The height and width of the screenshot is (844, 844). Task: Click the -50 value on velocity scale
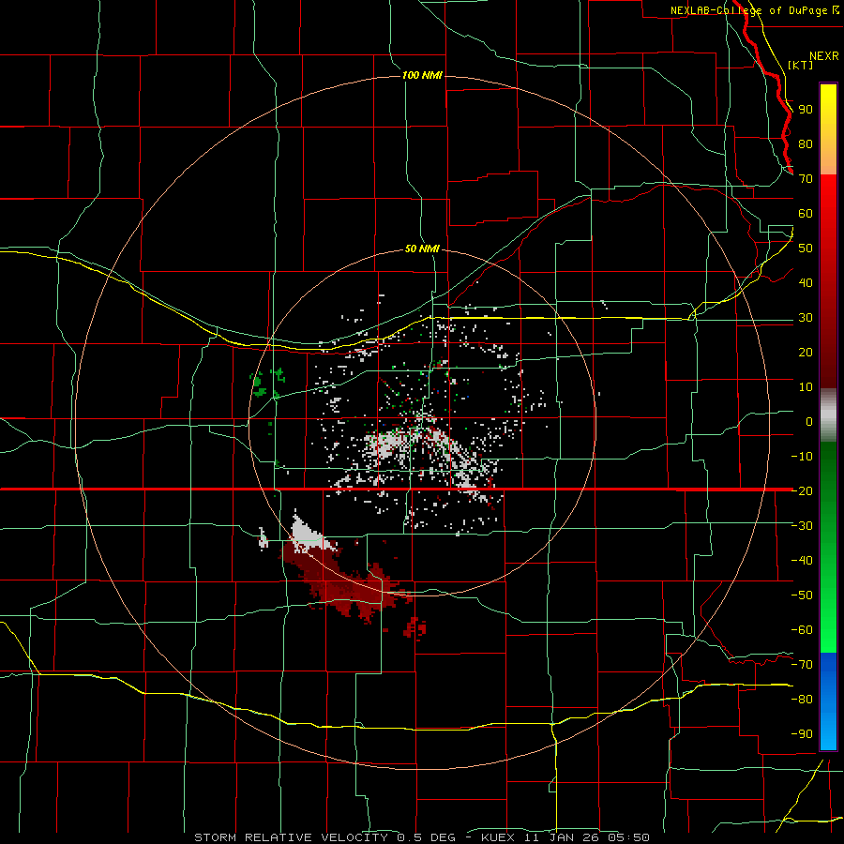pos(802,595)
